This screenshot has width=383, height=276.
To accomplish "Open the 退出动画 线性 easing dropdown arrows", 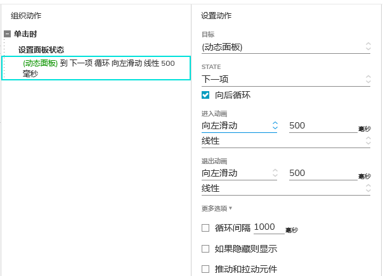I will (x=368, y=188).
